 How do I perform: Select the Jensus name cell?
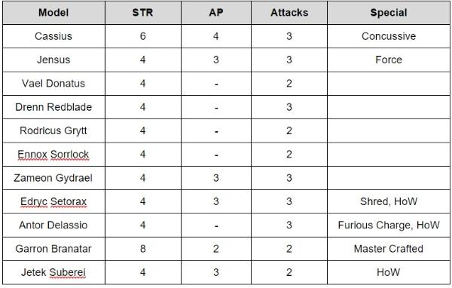click(x=53, y=60)
